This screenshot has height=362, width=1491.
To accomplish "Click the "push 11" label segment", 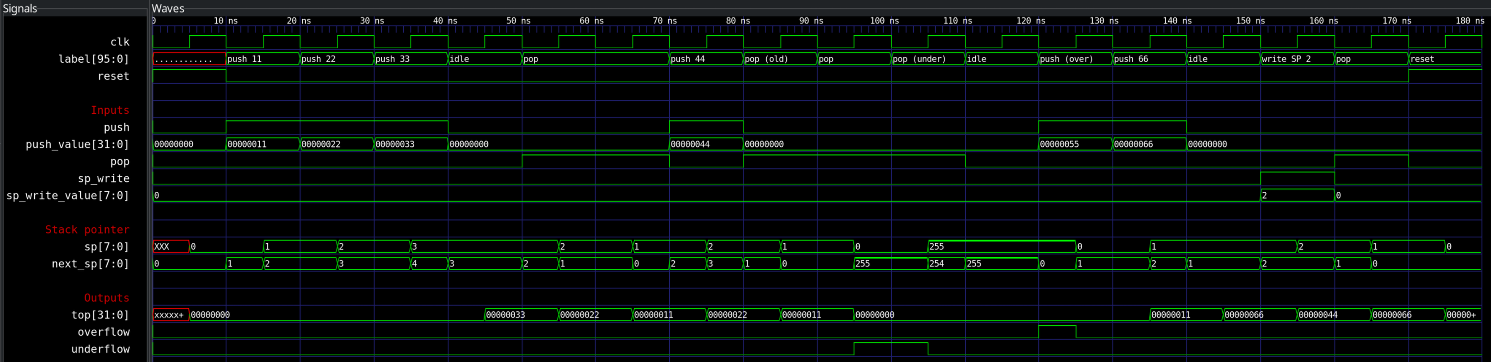I will [x=263, y=59].
